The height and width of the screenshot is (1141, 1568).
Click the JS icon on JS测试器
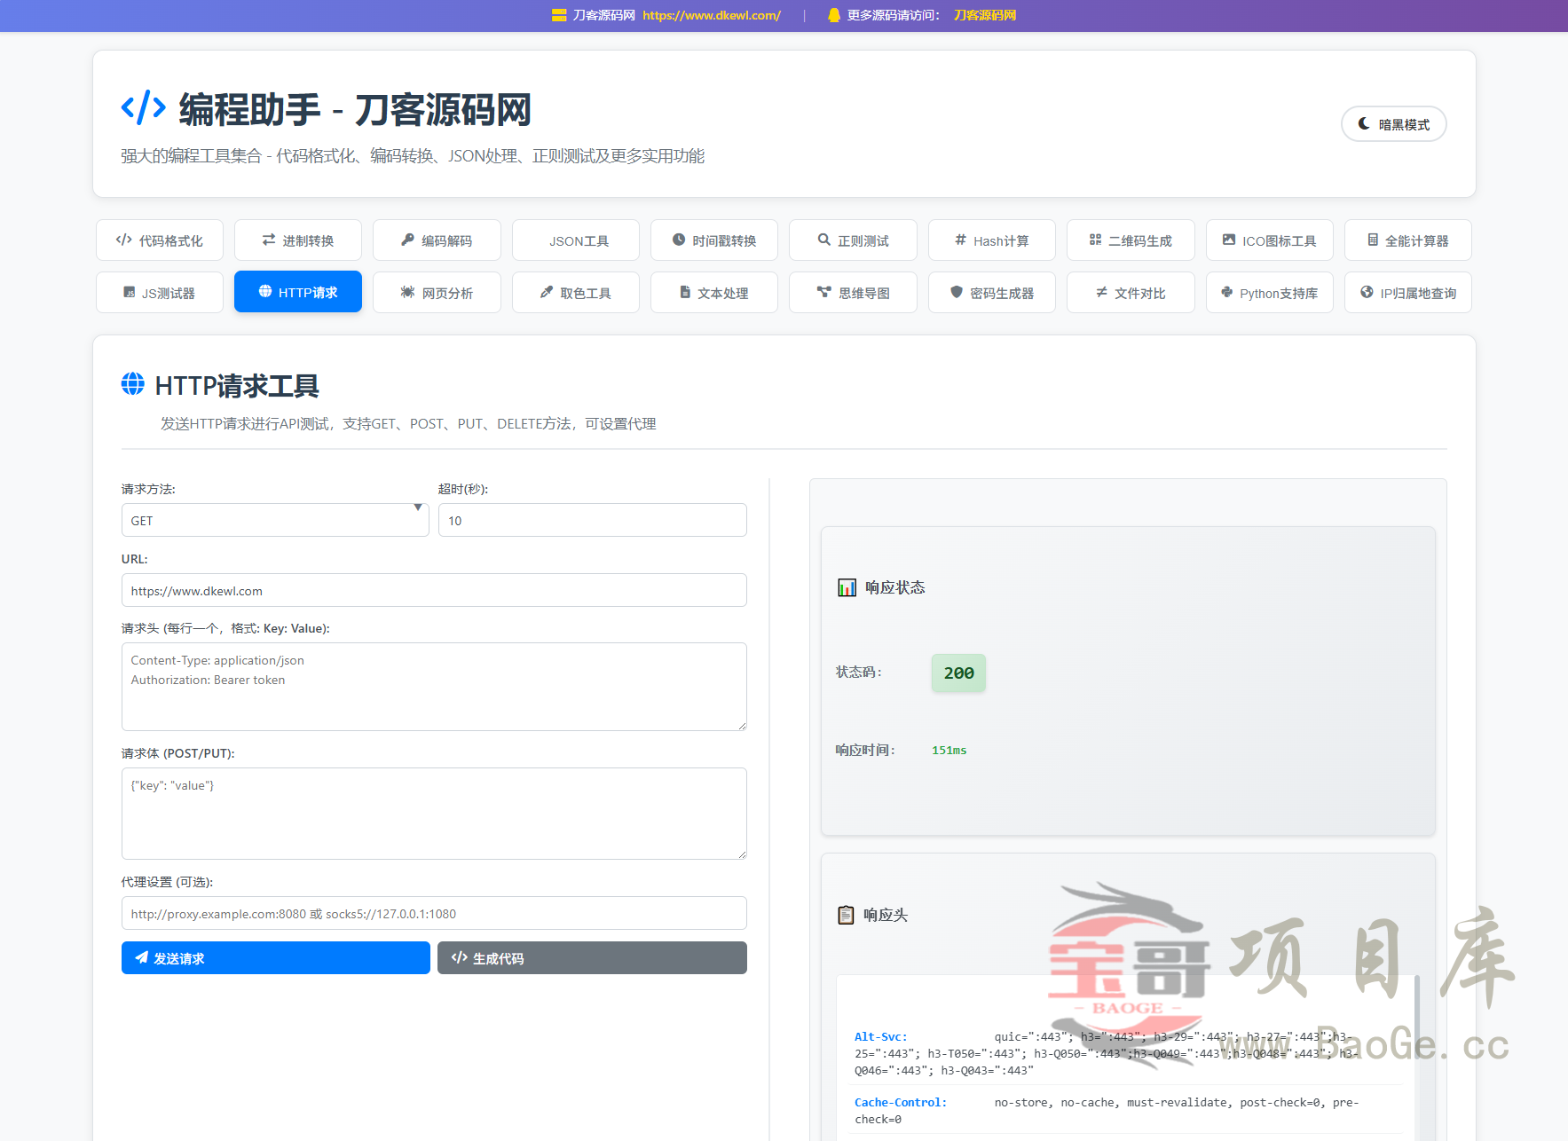(130, 292)
